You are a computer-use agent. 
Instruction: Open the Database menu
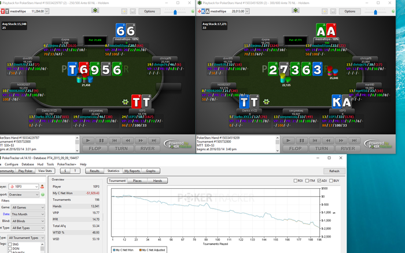[28, 164]
